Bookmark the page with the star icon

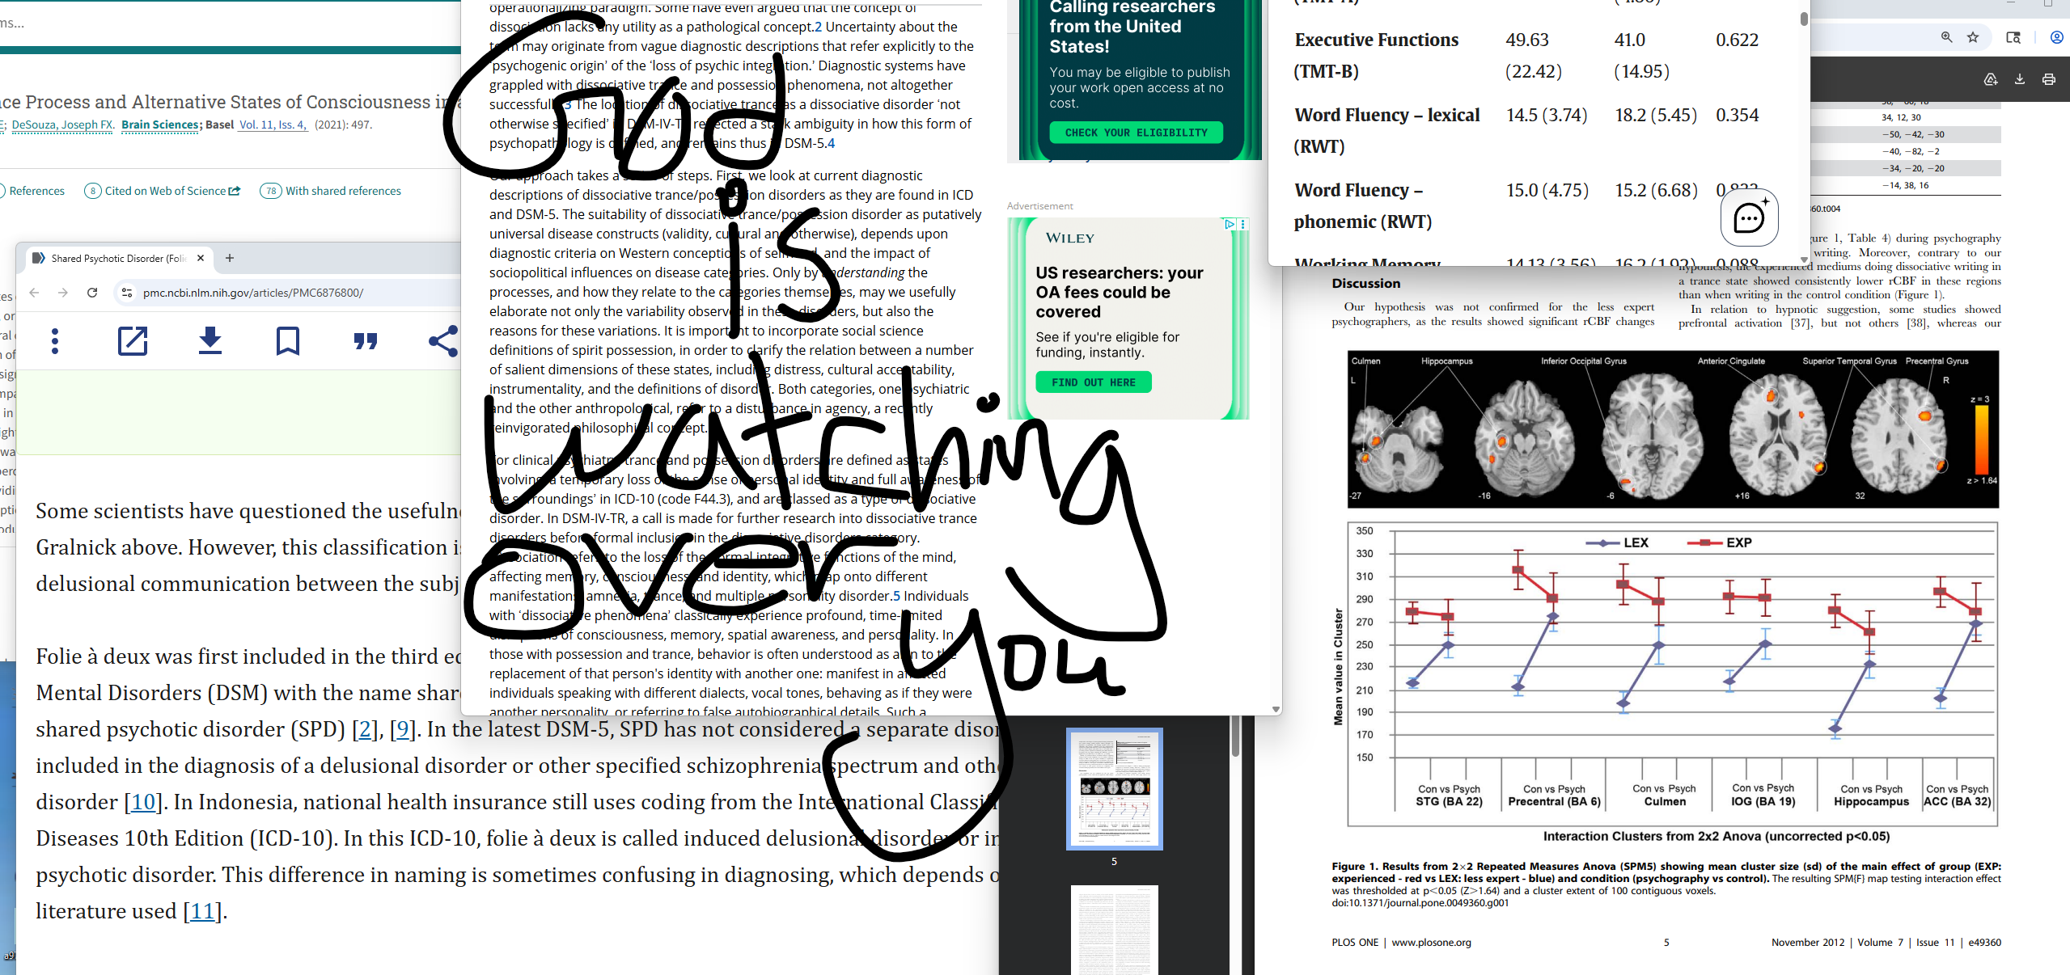(1974, 37)
